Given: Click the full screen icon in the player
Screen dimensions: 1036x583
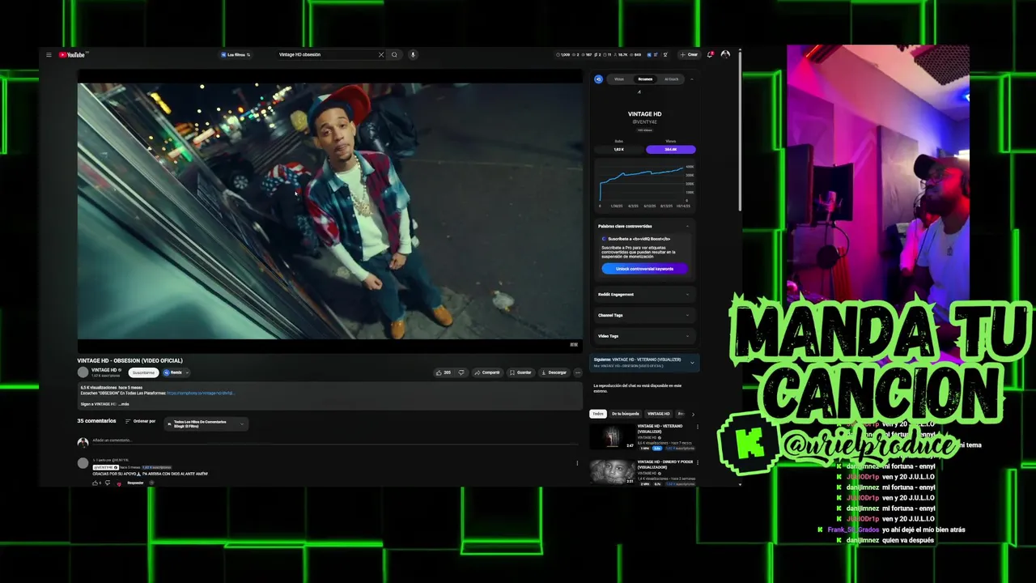Looking at the screenshot, I should [x=574, y=344].
